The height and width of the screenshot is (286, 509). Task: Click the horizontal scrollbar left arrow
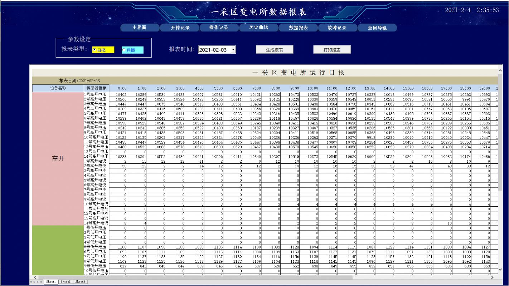pyautogui.click(x=35, y=277)
